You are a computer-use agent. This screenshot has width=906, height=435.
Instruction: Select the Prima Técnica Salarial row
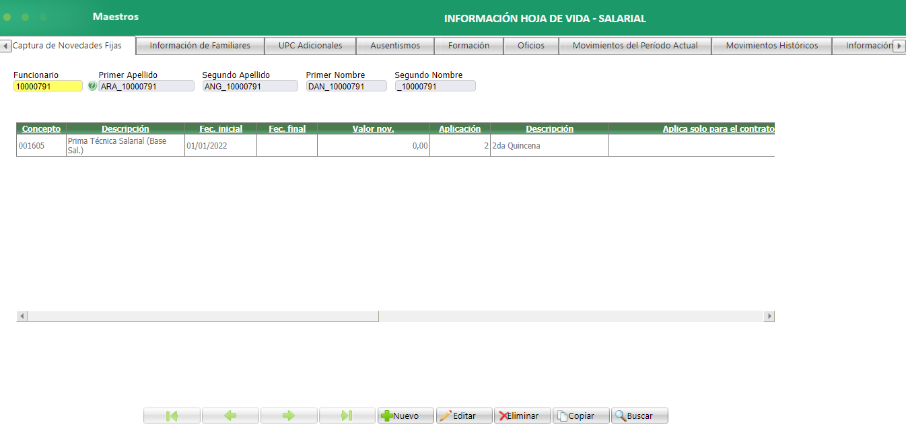tap(269, 145)
